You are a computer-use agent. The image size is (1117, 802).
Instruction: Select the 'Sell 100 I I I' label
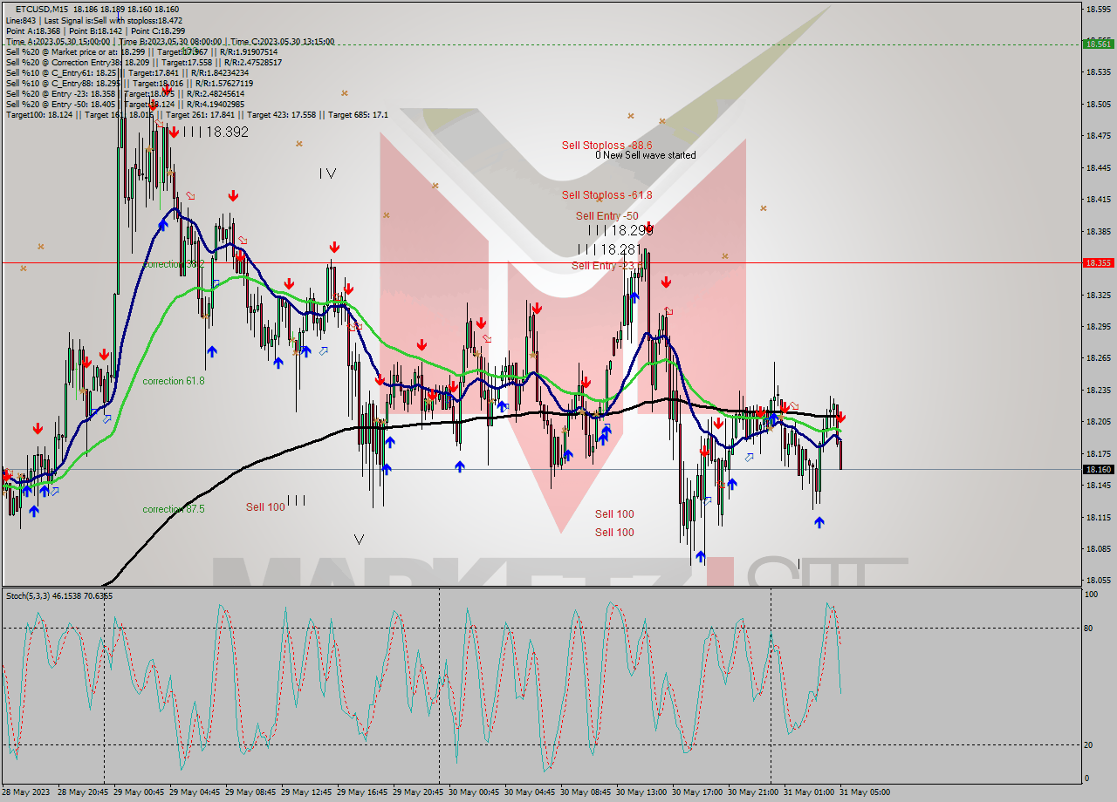[276, 506]
